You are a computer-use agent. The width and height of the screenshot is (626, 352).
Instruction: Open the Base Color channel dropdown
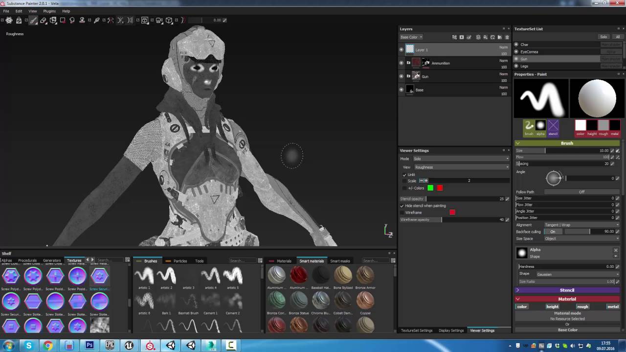[x=411, y=37]
